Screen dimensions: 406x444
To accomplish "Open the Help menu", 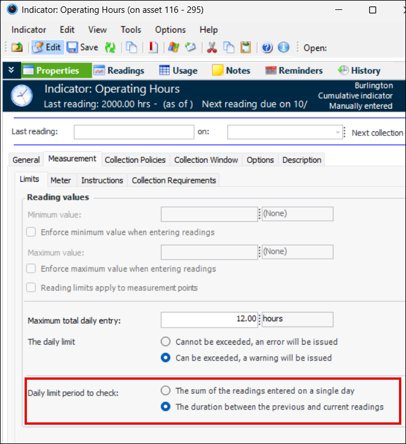I will click(x=209, y=30).
